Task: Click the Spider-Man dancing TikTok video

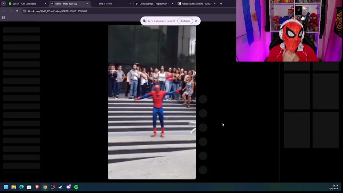Action: coord(152,102)
